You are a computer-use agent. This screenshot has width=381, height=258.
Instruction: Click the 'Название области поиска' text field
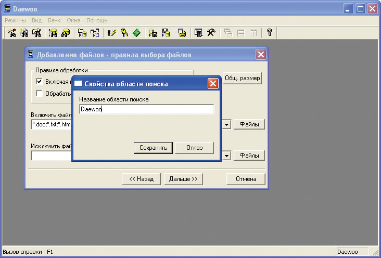(147, 110)
